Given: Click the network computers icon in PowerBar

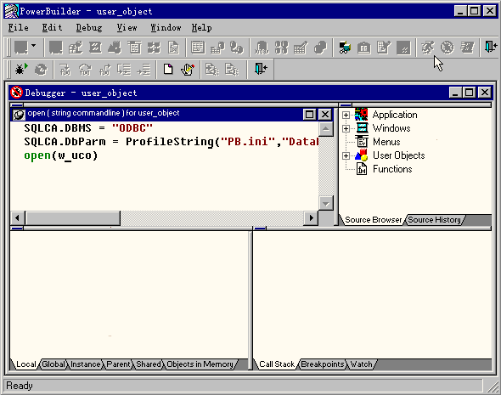Looking at the screenshot, I should 345,48.
